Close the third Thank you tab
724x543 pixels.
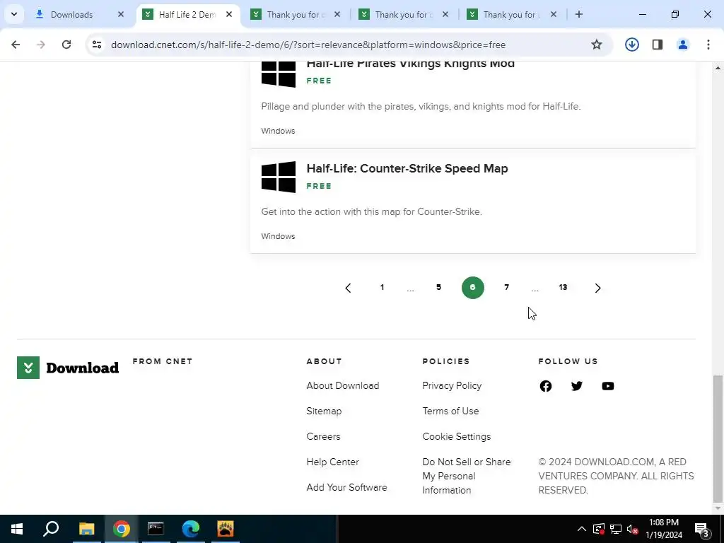coord(554,14)
